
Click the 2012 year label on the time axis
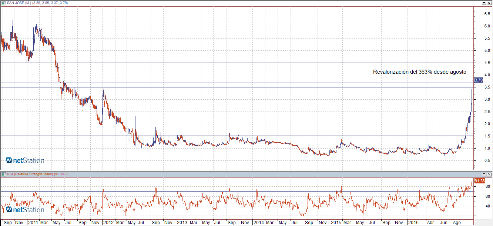(x=108, y=223)
